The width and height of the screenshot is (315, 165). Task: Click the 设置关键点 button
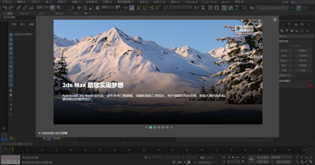point(262,161)
